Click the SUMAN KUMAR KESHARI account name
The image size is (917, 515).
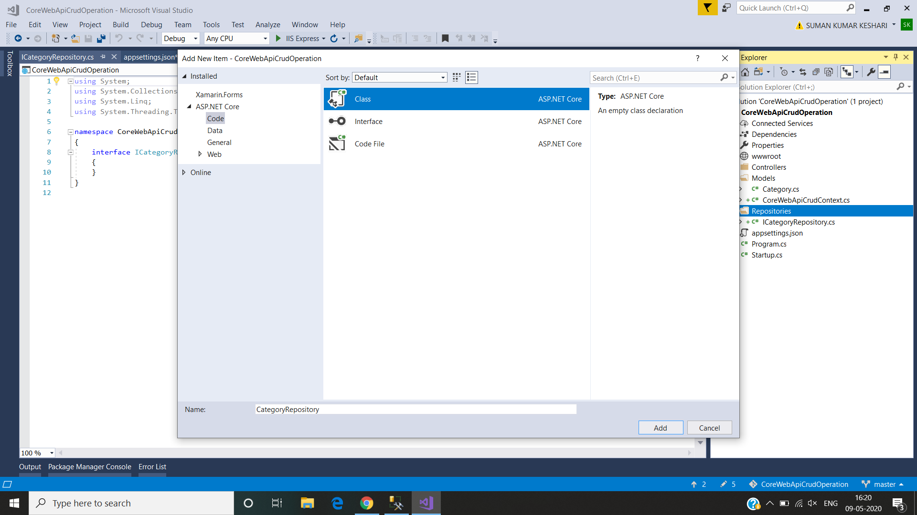(846, 26)
